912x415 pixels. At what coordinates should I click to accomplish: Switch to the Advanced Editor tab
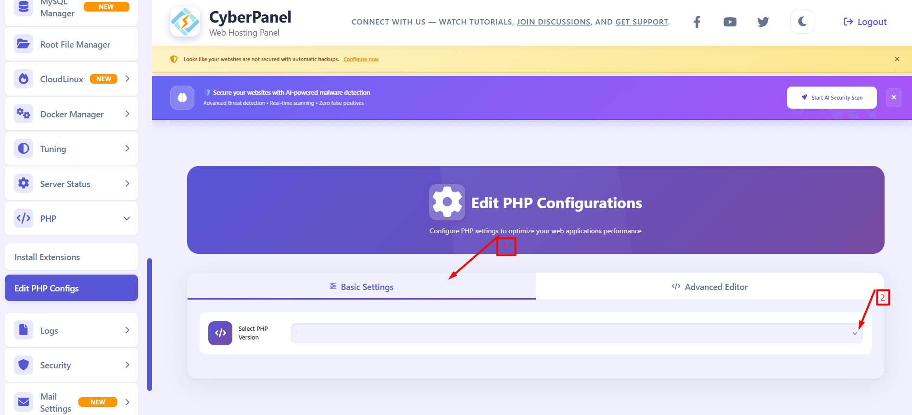pos(709,287)
